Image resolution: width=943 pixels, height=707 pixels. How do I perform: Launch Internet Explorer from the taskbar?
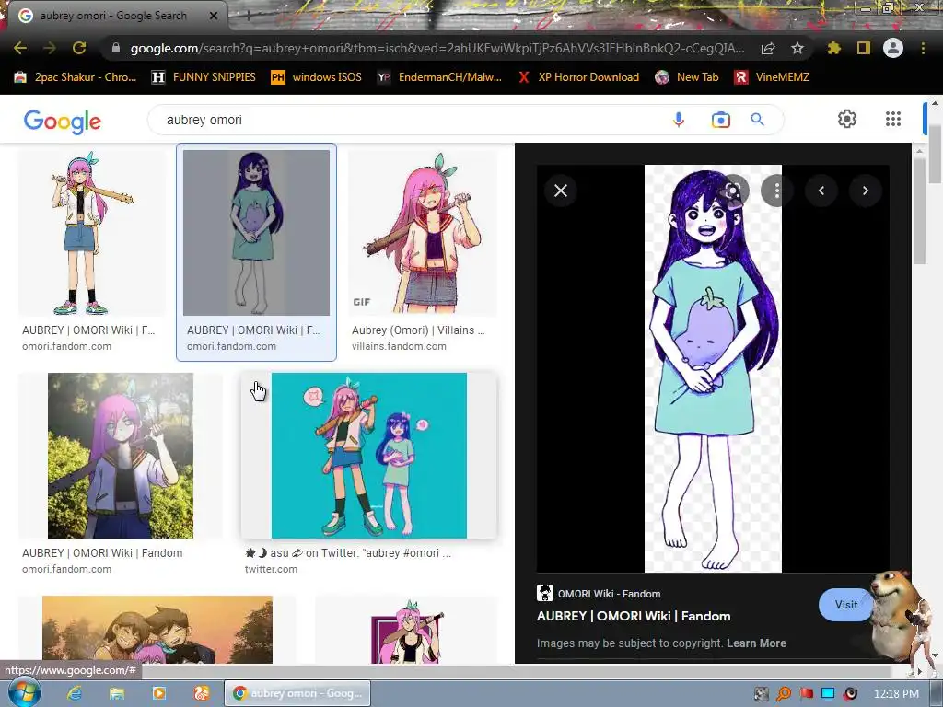[x=75, y=693]
